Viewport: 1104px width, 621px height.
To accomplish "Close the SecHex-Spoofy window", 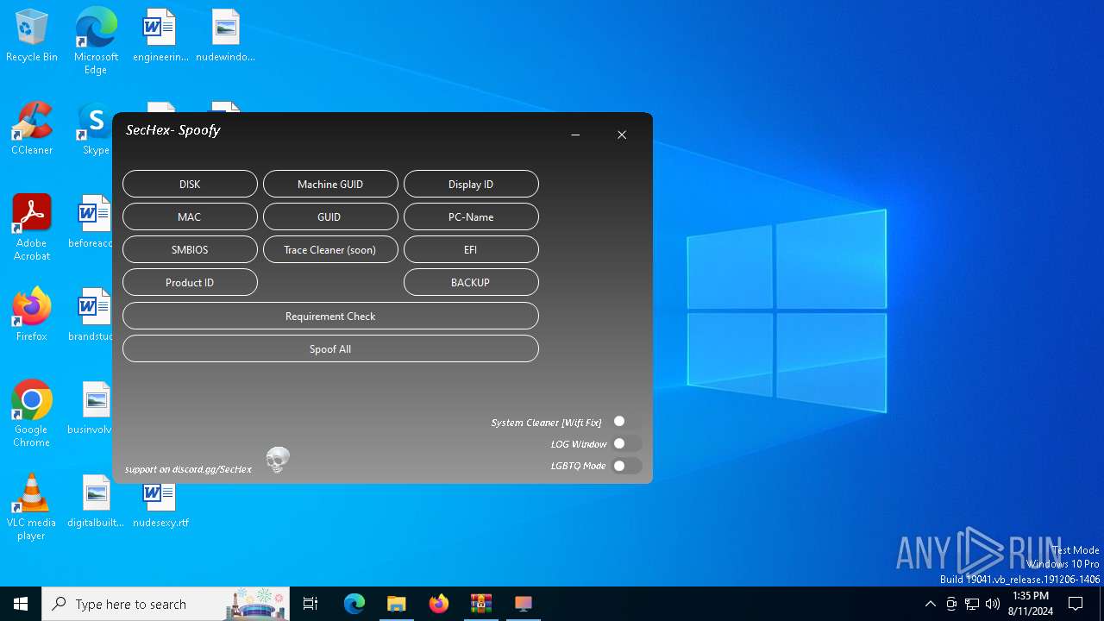I will coord(622,135).
